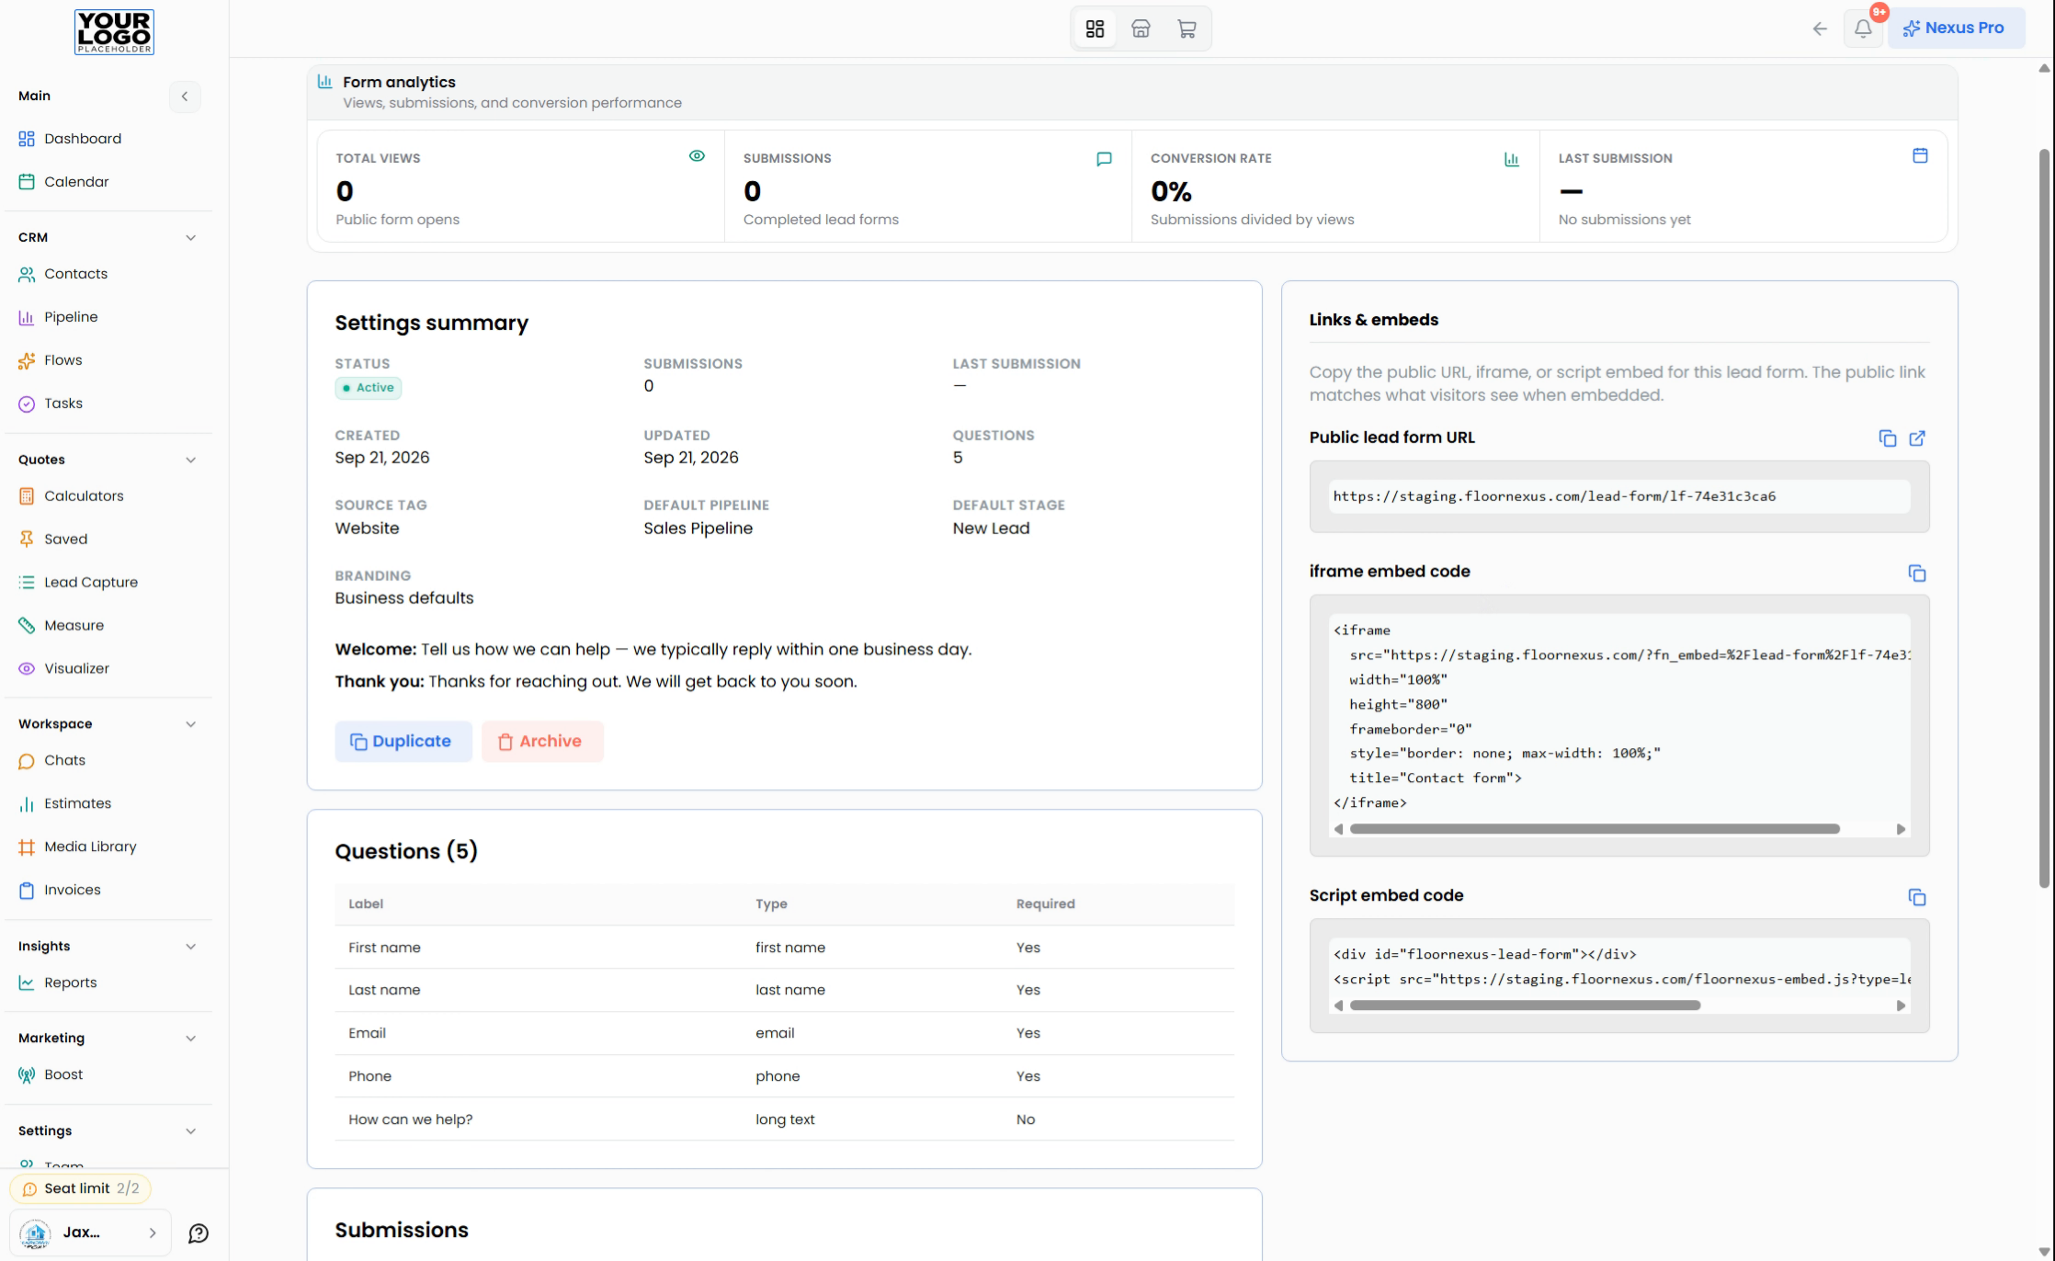The image size is (2055, 1261).
Task: Collapse the Insights section
Action: 190,947
